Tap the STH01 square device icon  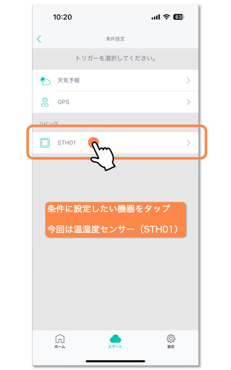[45, 143]
